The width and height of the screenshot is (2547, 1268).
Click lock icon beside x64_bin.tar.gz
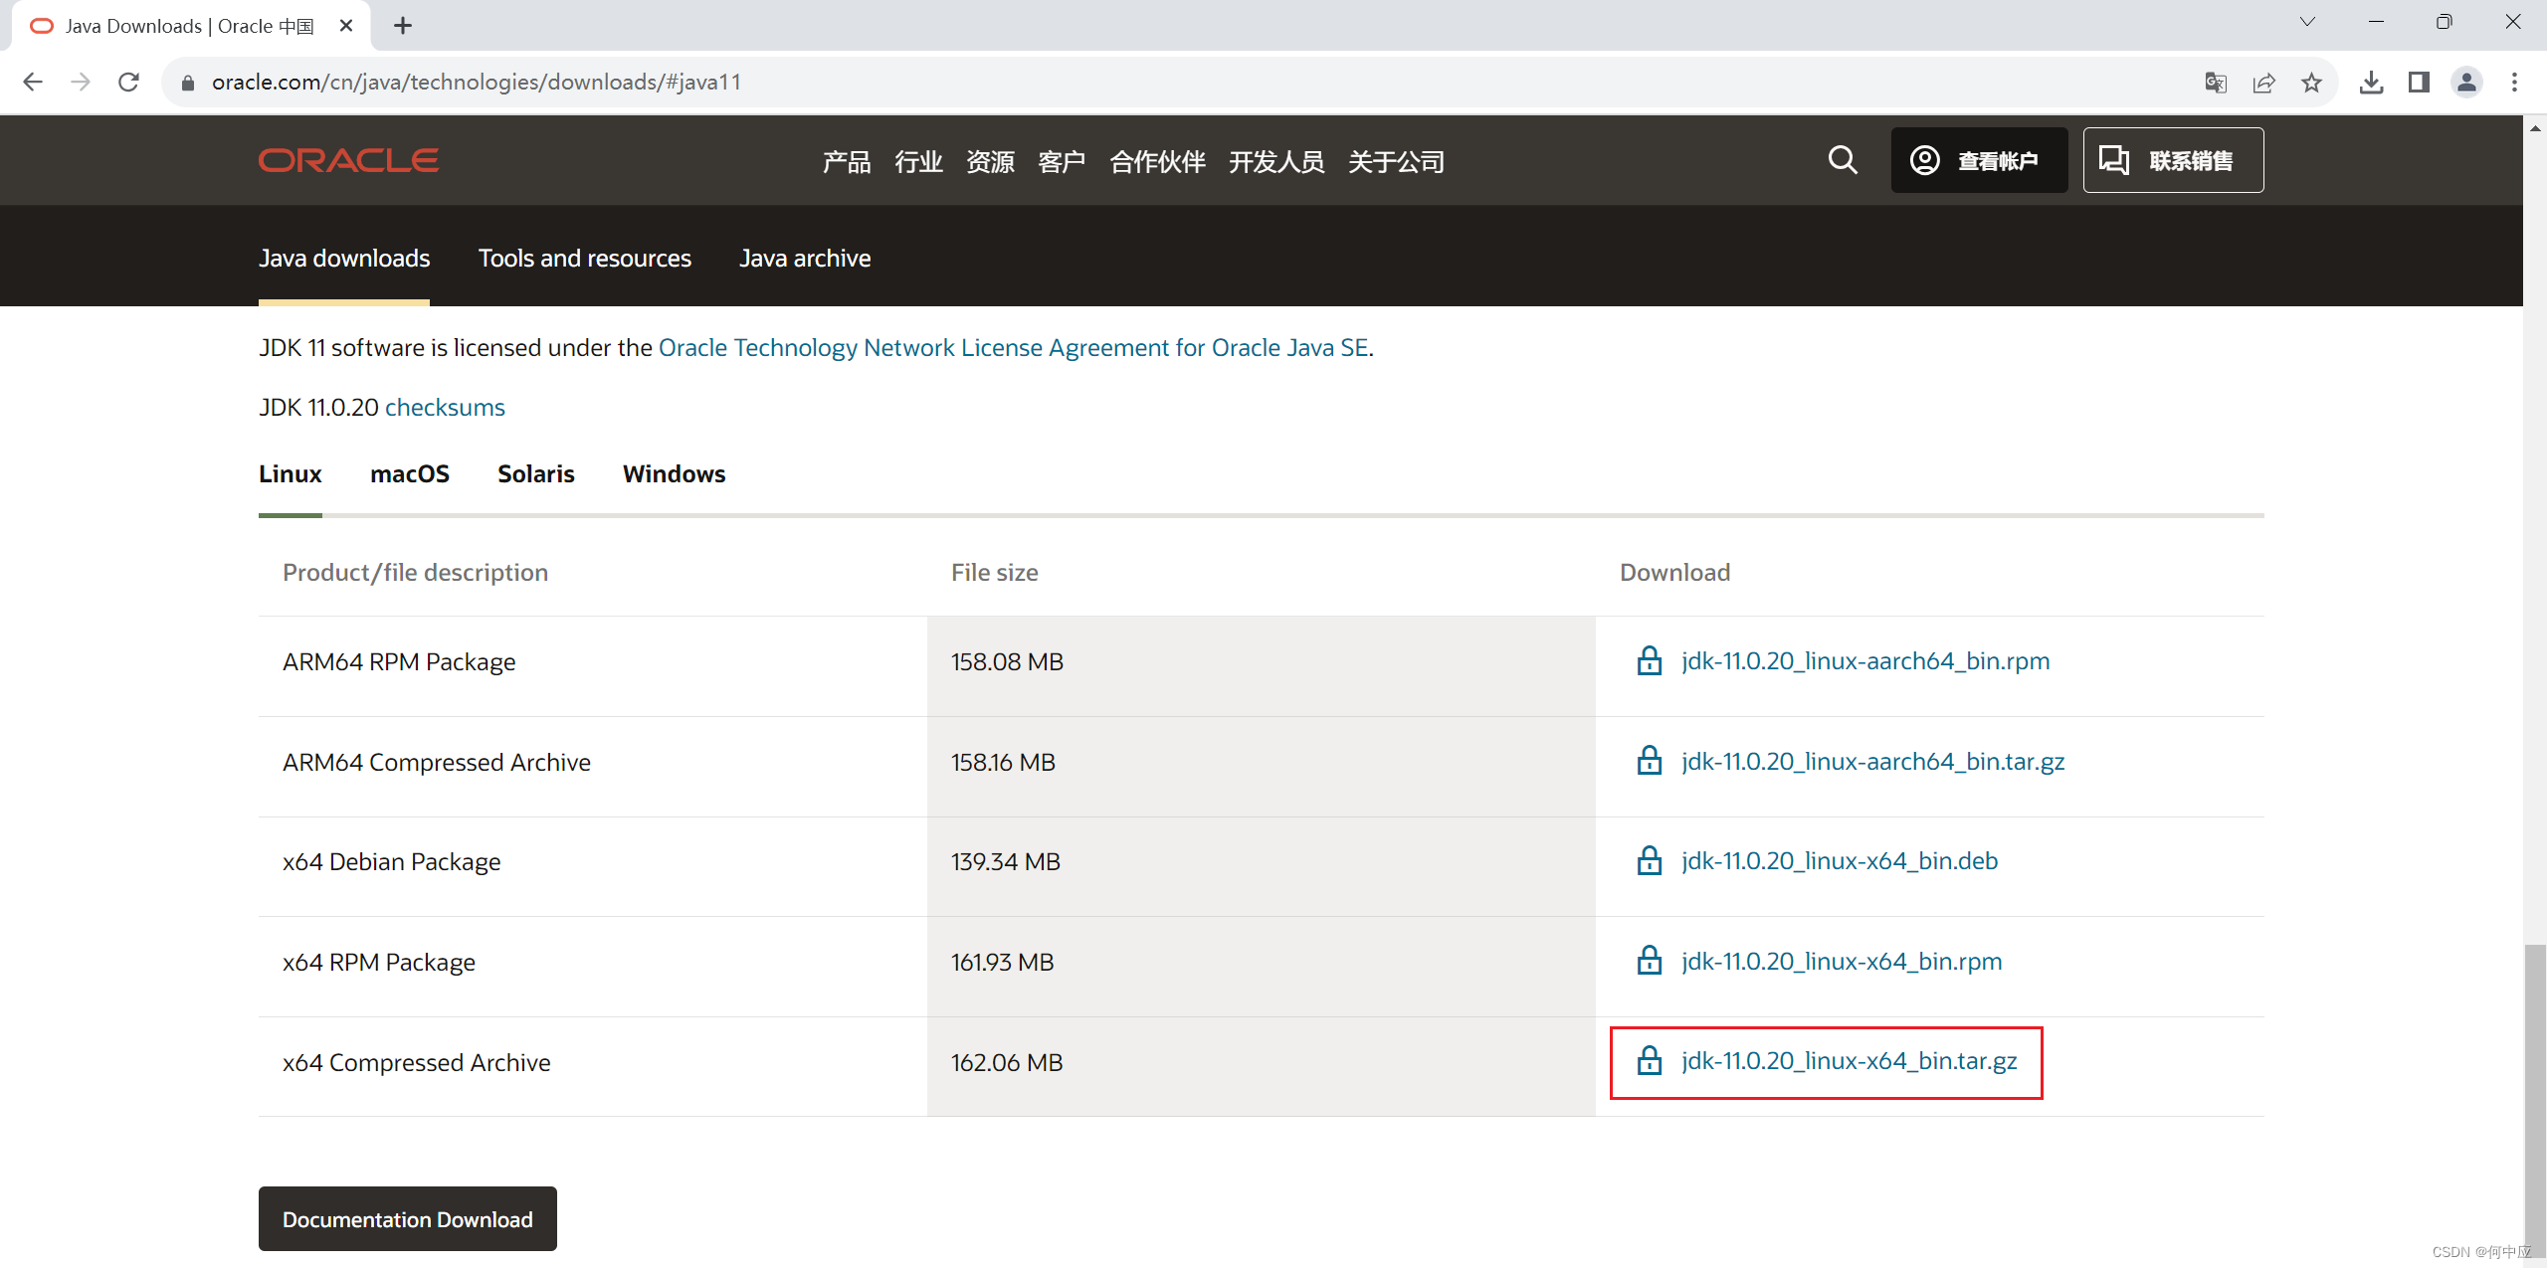(x=1649, y=1060)
